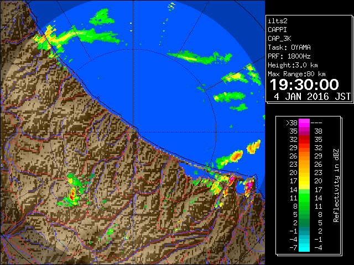Screen dimensions: 354x265
Task: Click the elongated green echo band in the northeast
Action: [x=200, y=57]
